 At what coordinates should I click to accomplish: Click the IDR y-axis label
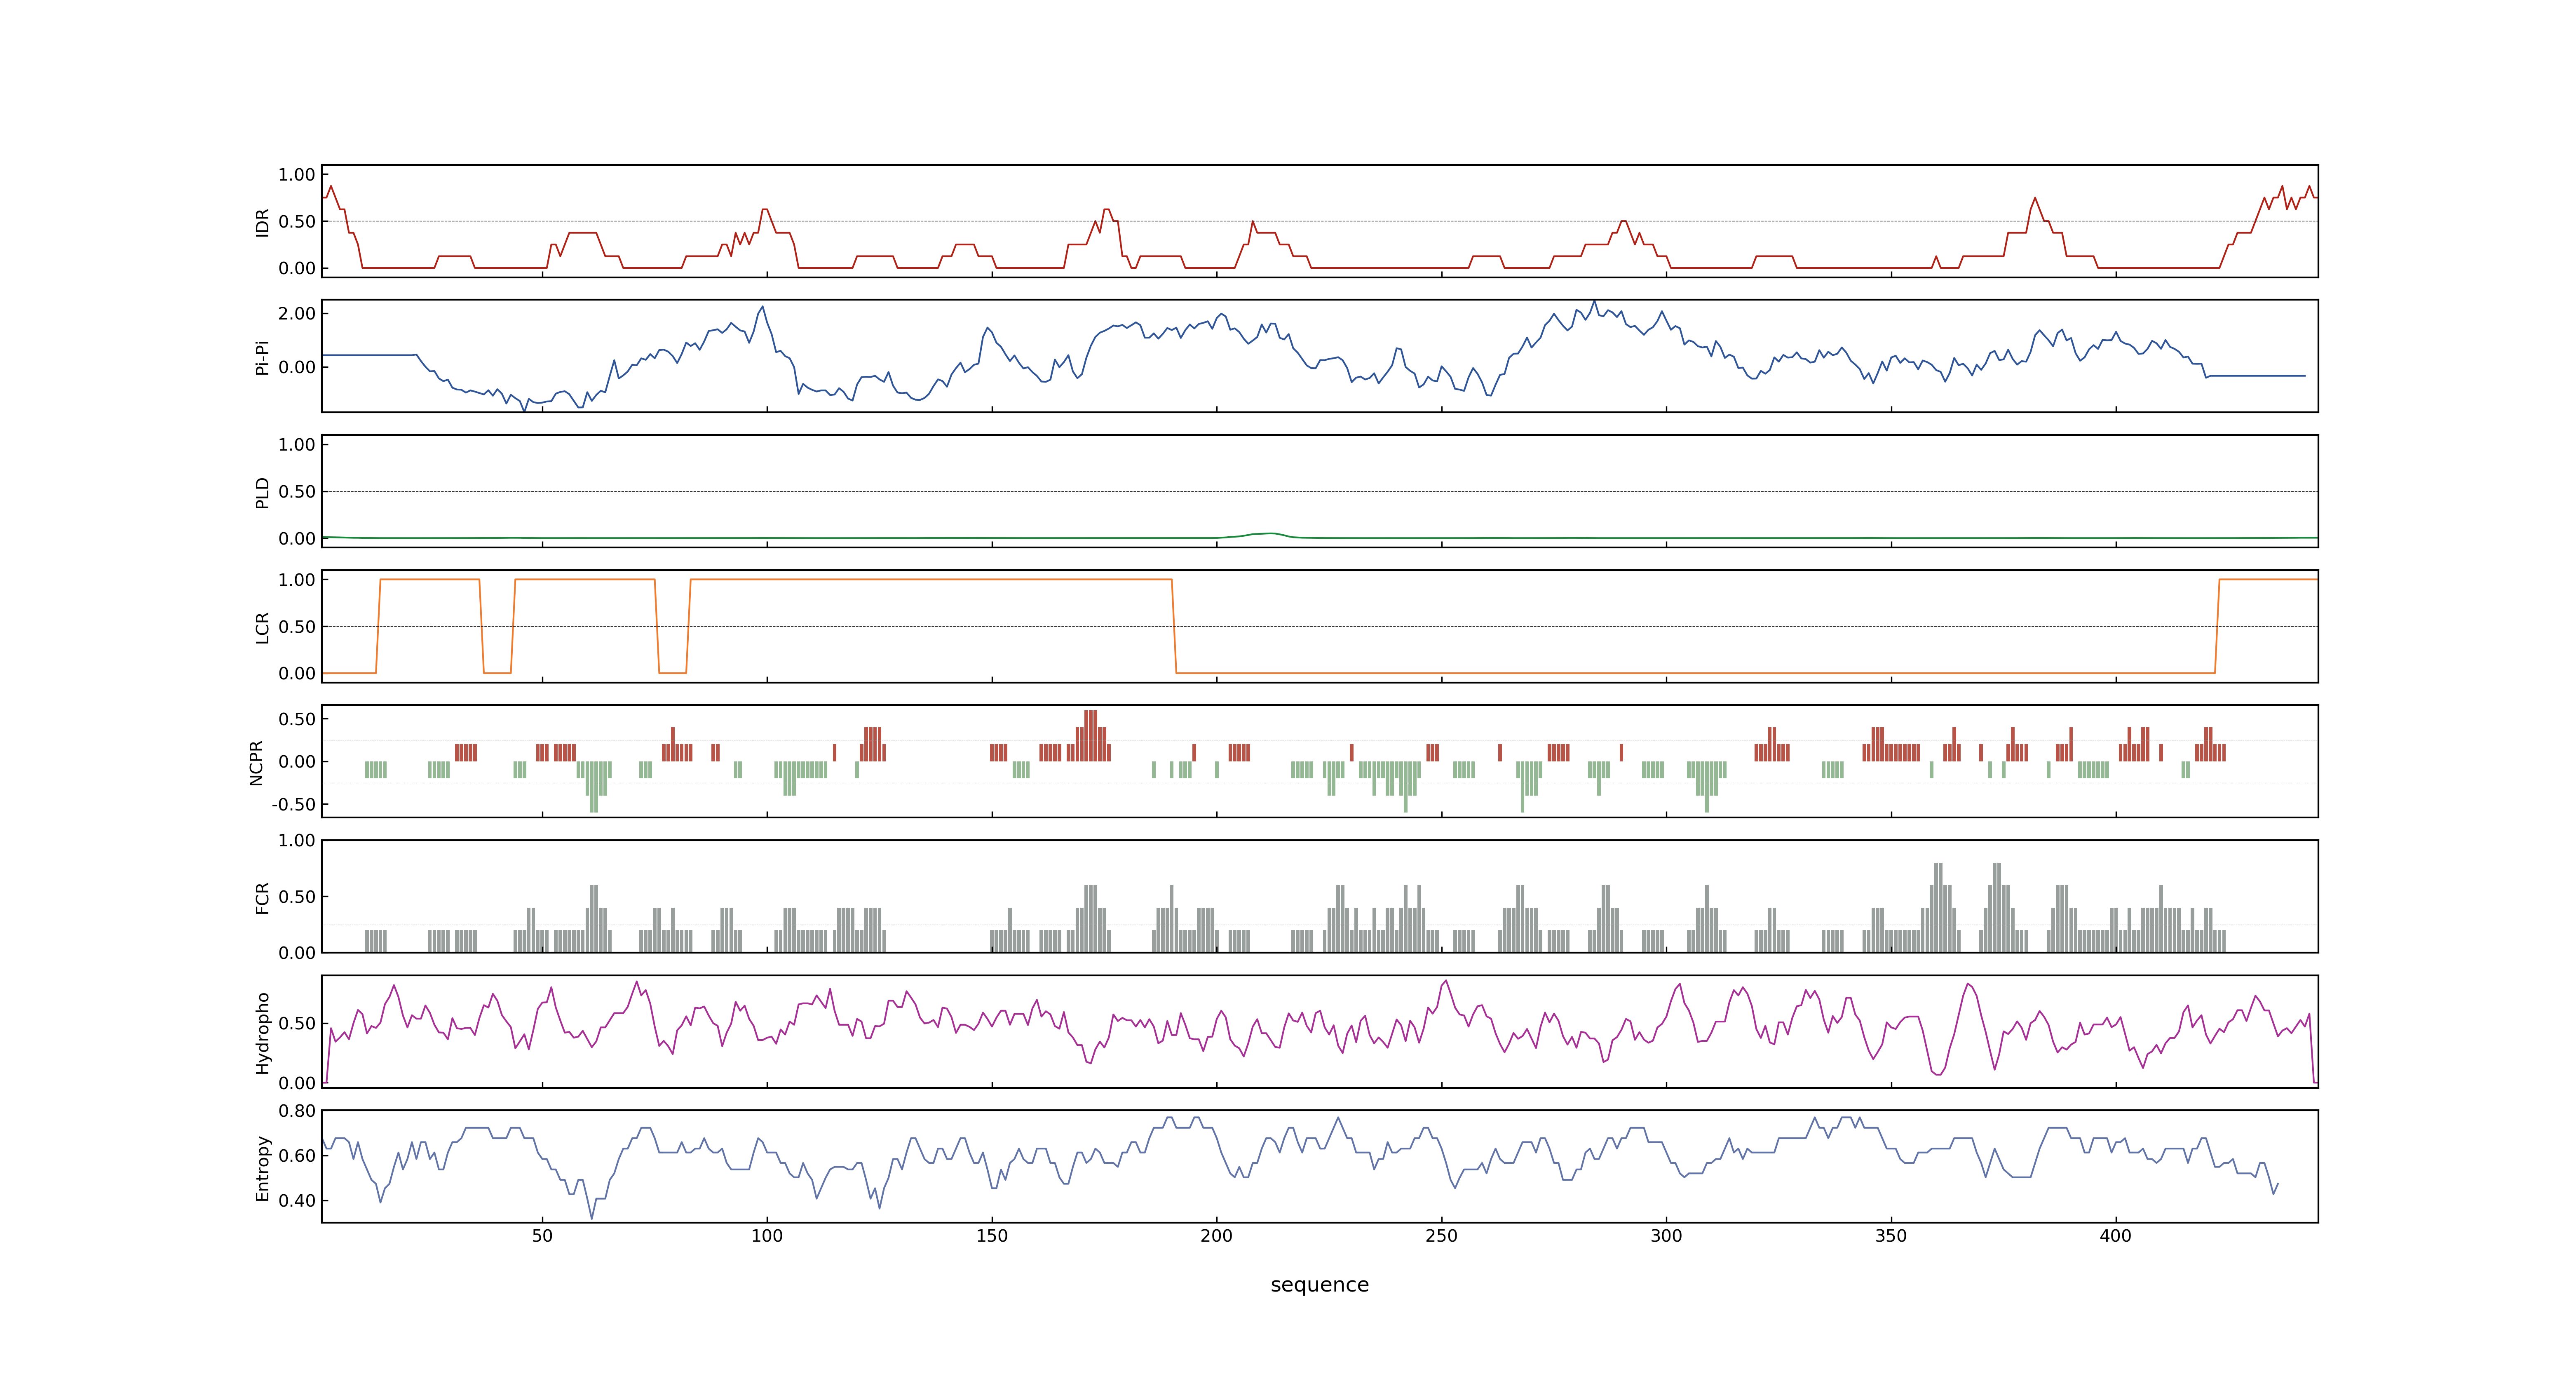point(262,222)
